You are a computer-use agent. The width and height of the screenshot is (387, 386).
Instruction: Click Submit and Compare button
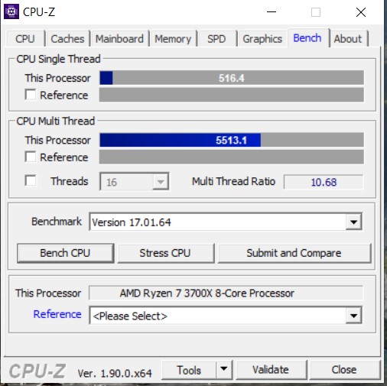[294, 253]
